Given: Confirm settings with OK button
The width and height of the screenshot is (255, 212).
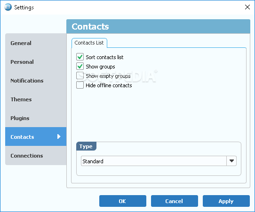Looking at the screenshot, I should click(123, 201).
